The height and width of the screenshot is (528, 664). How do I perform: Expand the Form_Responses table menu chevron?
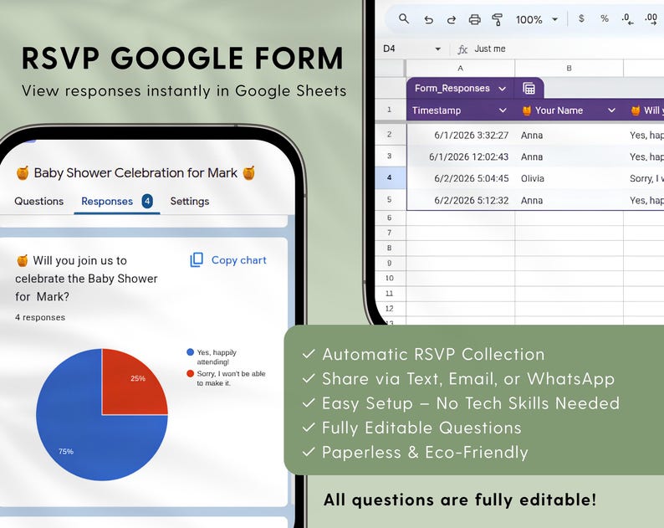point(503,89)
